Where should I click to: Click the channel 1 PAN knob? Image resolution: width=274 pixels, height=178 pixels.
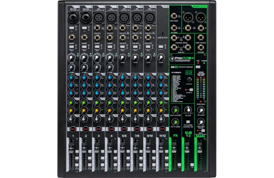pos(71,119)
